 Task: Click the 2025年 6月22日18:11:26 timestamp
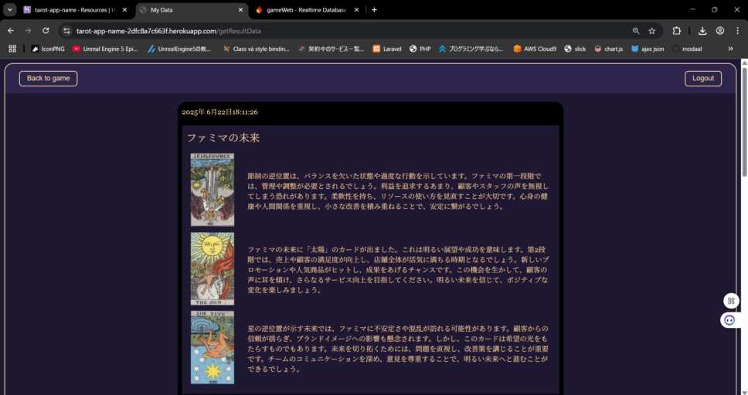coord(220,112)
